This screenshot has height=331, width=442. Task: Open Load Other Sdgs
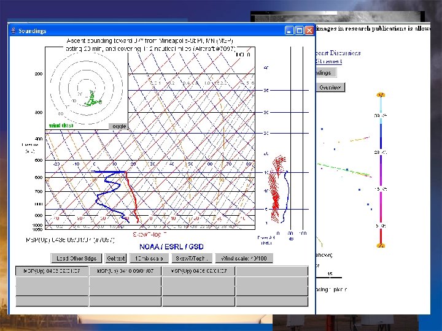click(x=76, y=258)
